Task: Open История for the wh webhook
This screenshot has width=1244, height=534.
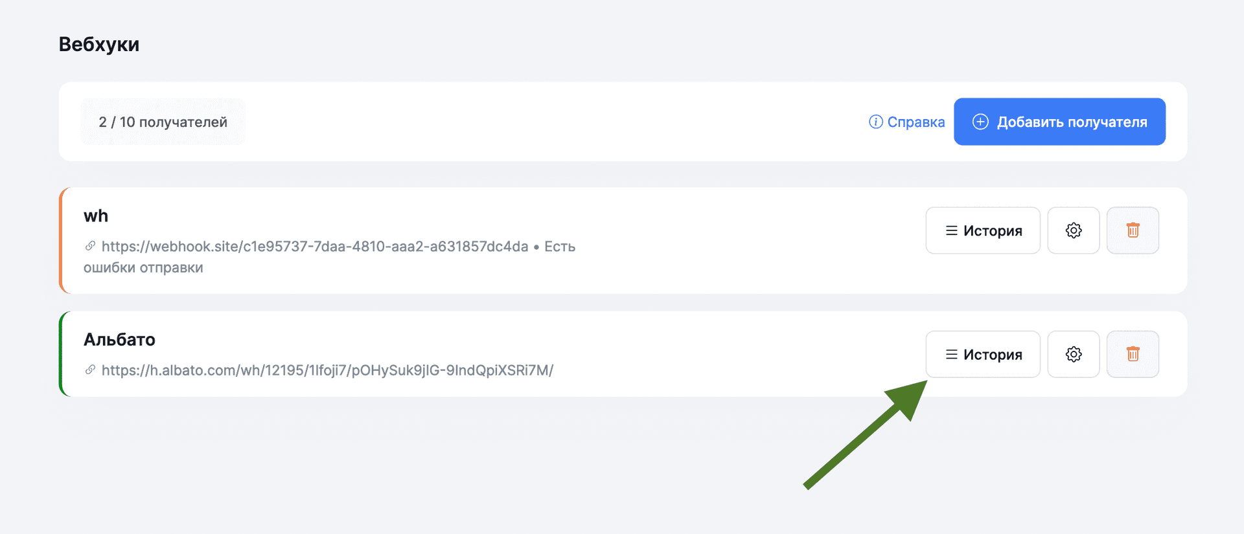Action: point(983,230)
